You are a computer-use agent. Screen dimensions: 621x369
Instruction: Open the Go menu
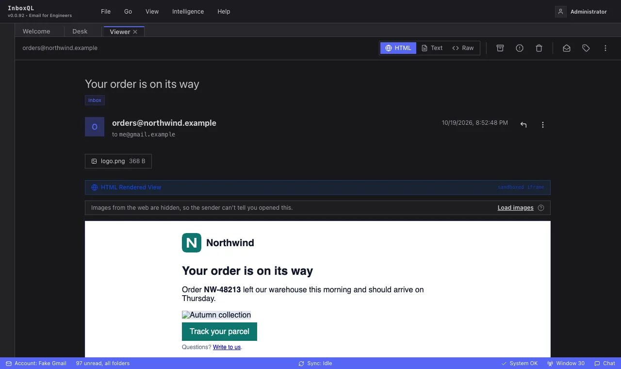click(x=128, y=12)
